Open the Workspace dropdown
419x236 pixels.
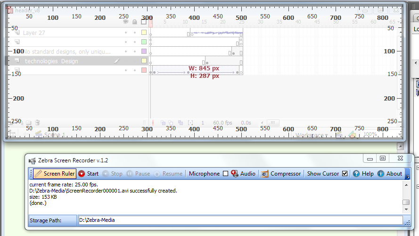tap(312, 135)
